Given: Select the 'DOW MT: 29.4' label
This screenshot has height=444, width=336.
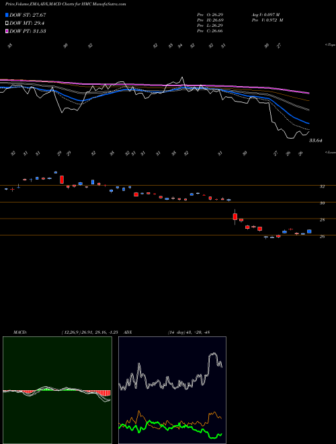Looking at the screenshot, I should pos(27,24).
